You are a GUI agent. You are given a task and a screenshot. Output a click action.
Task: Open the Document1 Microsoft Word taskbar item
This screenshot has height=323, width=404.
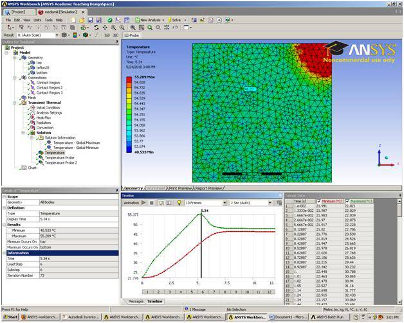point(289,317)
